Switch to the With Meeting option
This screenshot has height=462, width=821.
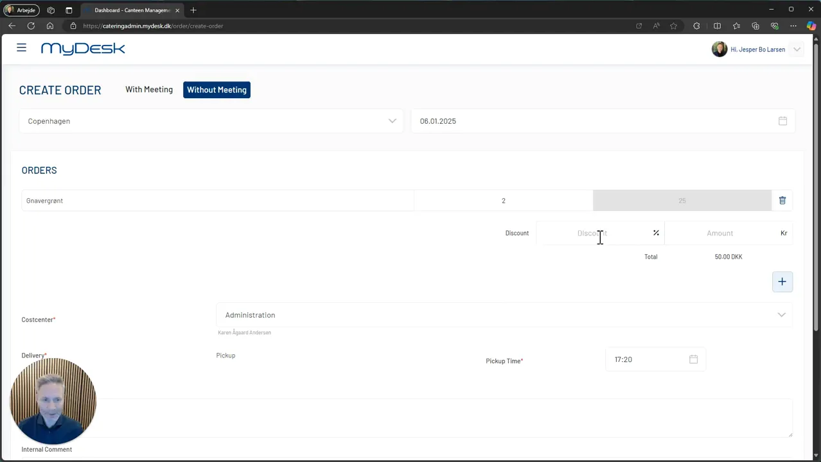point(149,90)
